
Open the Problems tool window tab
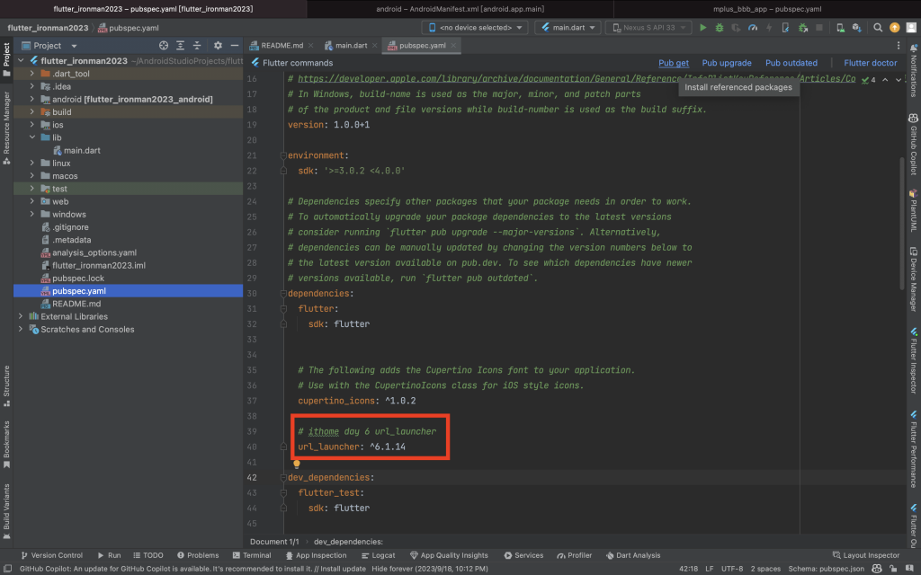pyautogui.click(x=198, y=555)
